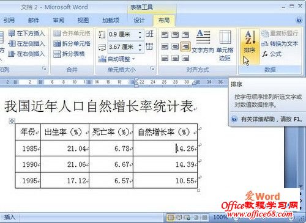The width and height of the screenshot is (306, 223).
Task: Click the Distribute Columns icon
Action: point(149,46)
